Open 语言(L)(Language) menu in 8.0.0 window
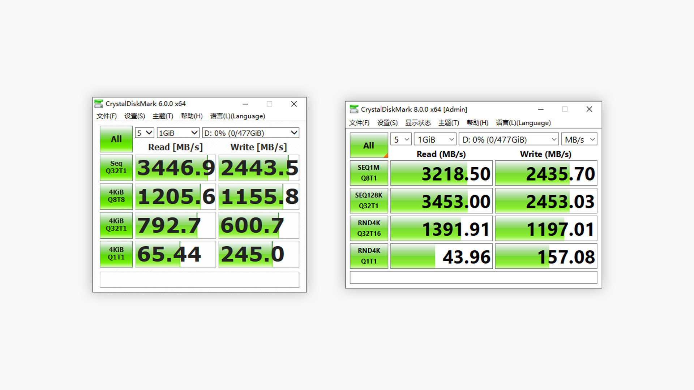The image size is (694, 390). pyautogui.click(x=523, y=123)
